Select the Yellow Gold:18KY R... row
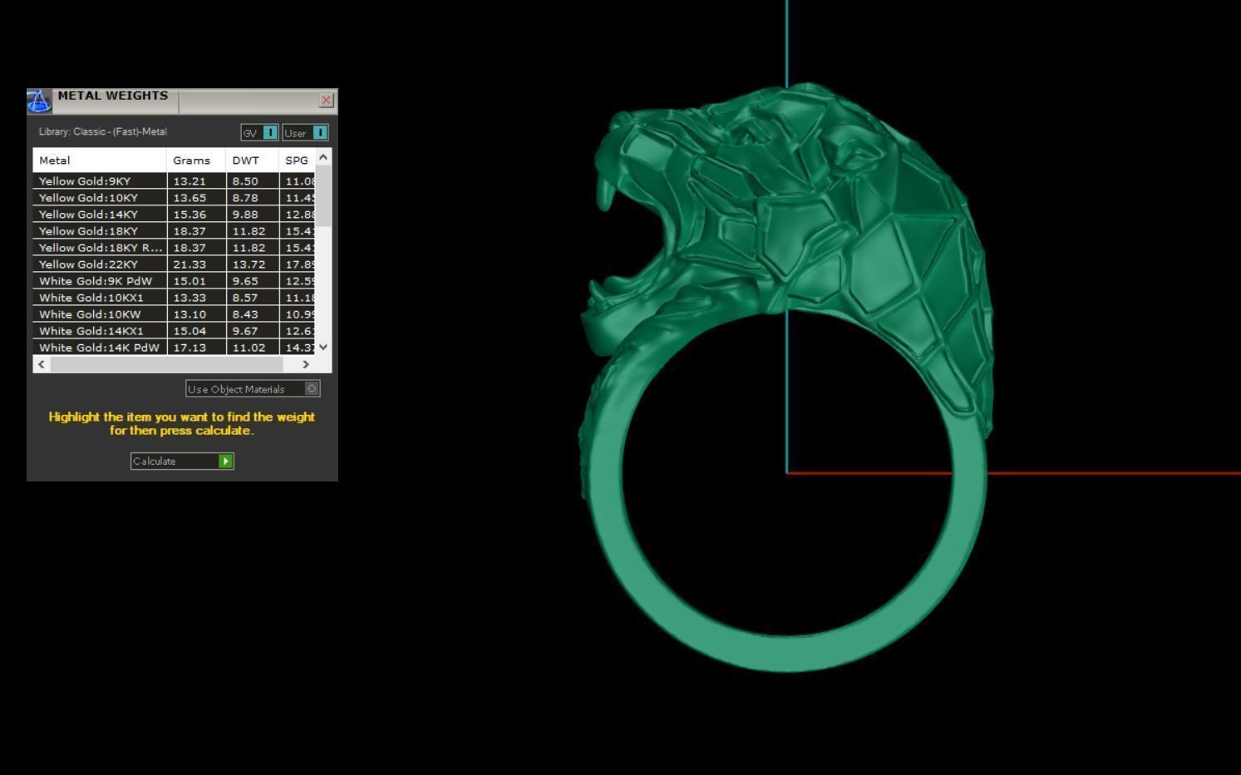This screenshot has width=1241, height=775. (174, 247)
